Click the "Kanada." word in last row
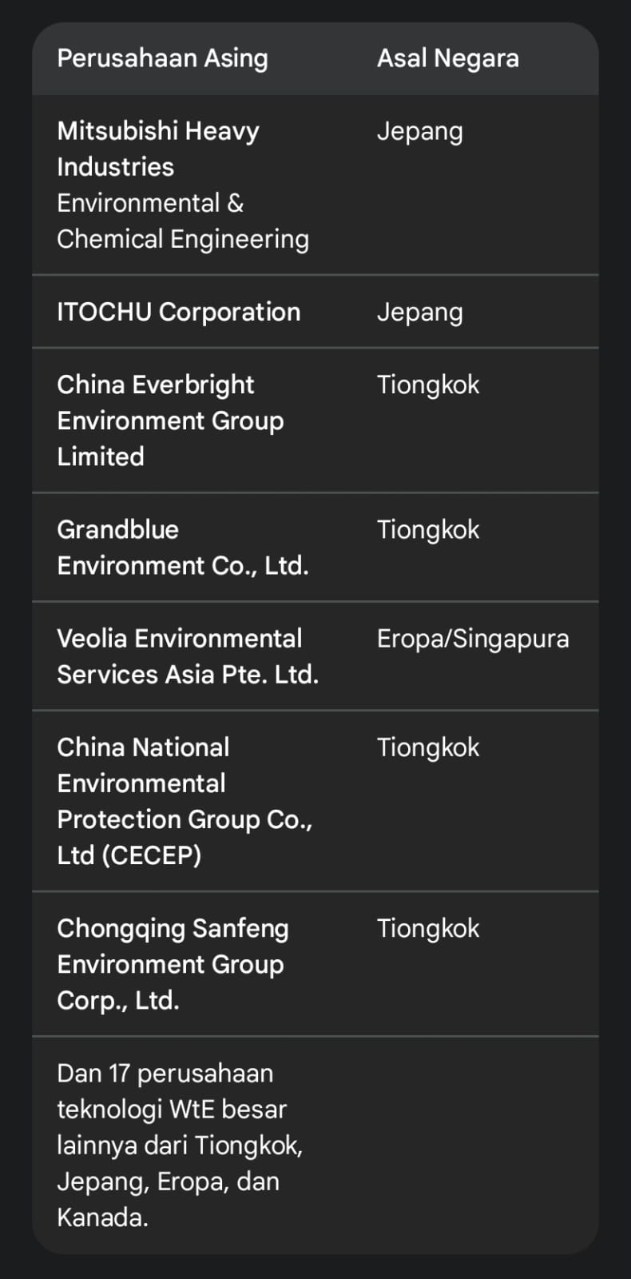This screenshot has height=1279, width=631. click(102, 1217)
